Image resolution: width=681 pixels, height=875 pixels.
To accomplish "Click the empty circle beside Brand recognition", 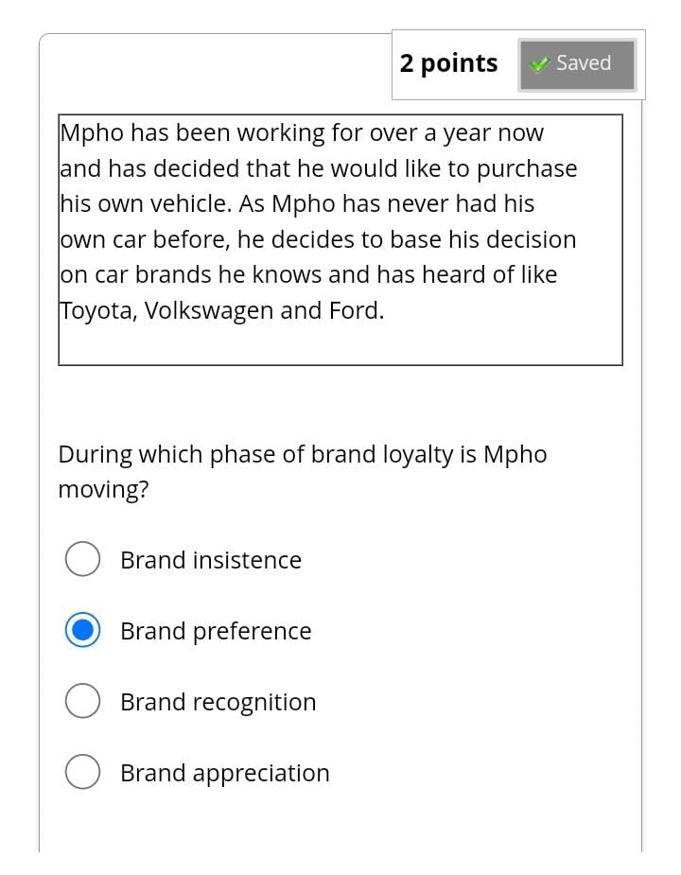I will (82, 700).
